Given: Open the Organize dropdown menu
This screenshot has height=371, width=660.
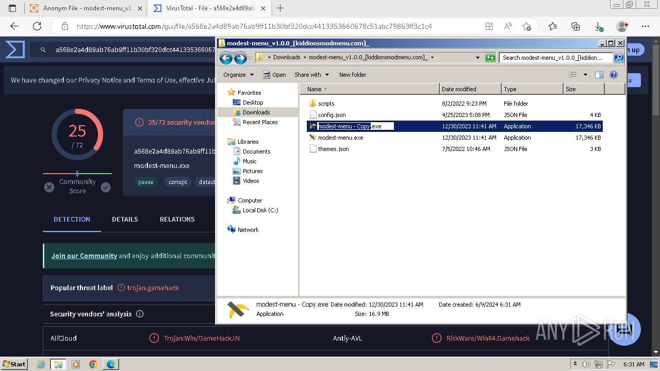Looking at the screenshot, I should pyautogui.click(x=238, y=75).
